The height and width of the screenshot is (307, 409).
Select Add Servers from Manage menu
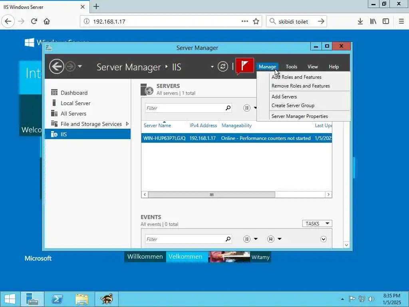coord(284,97)
